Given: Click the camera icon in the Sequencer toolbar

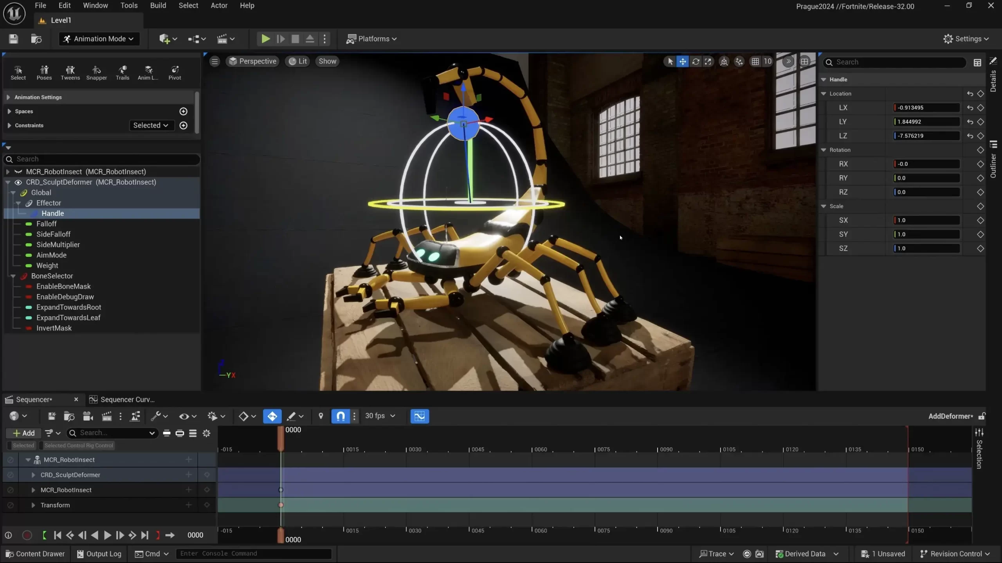Looking at the screenshot, I should pyautogui.click(x=87, y=416).
